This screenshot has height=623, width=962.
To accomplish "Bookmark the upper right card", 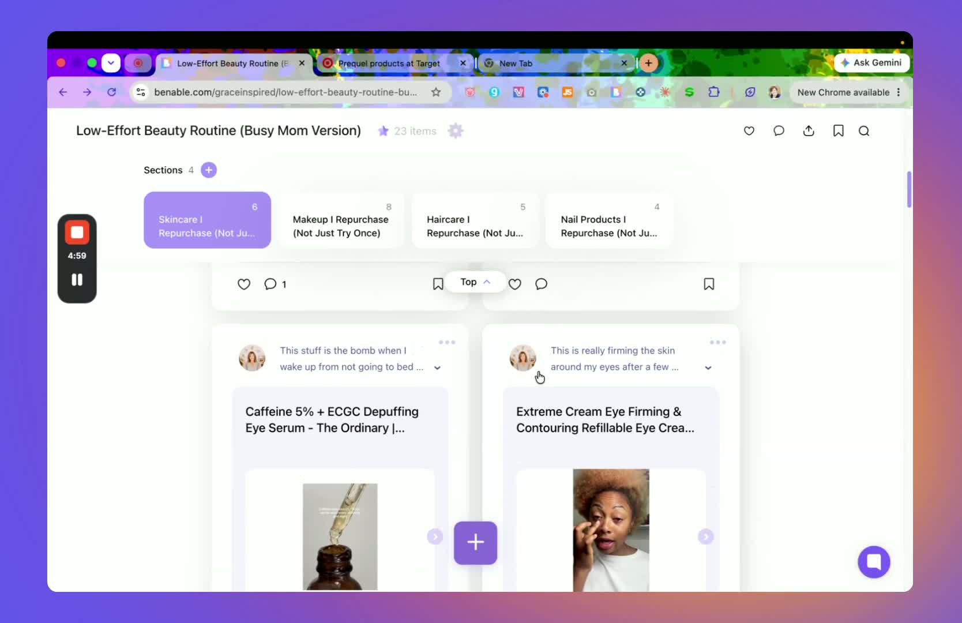I will (x=709, y=284).
